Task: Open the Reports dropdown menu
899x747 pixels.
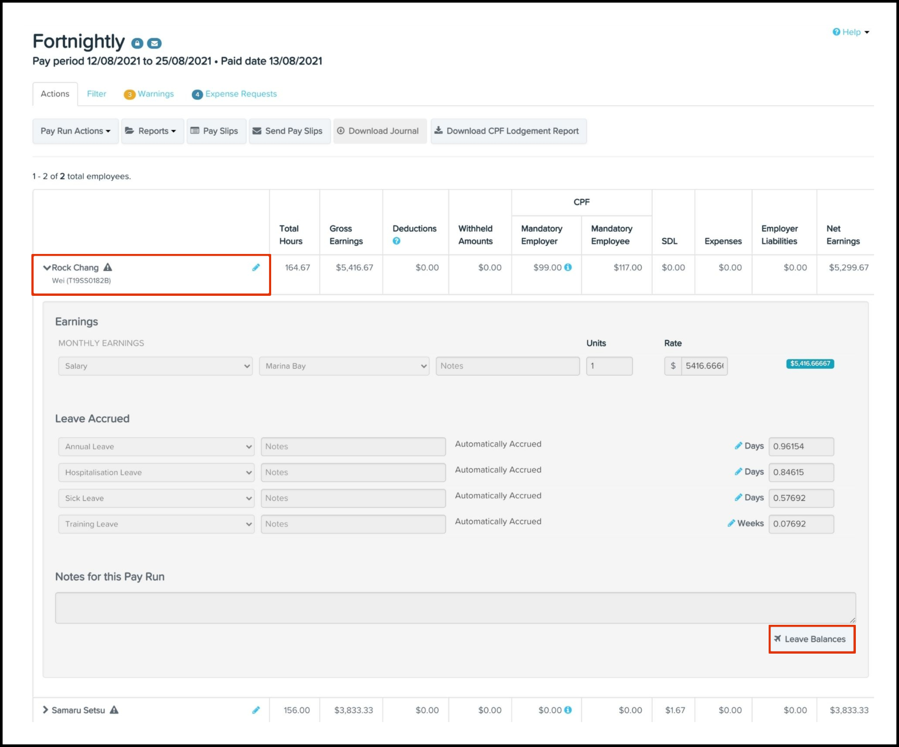Action: tap(153, 131)
